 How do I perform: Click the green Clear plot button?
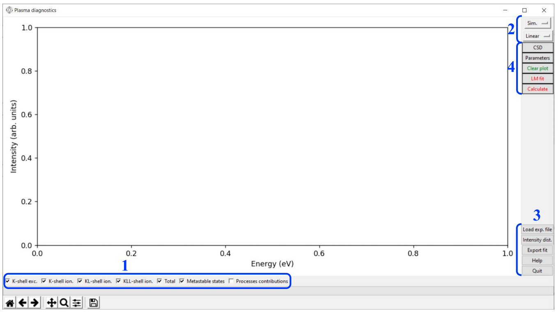[537, 68]
